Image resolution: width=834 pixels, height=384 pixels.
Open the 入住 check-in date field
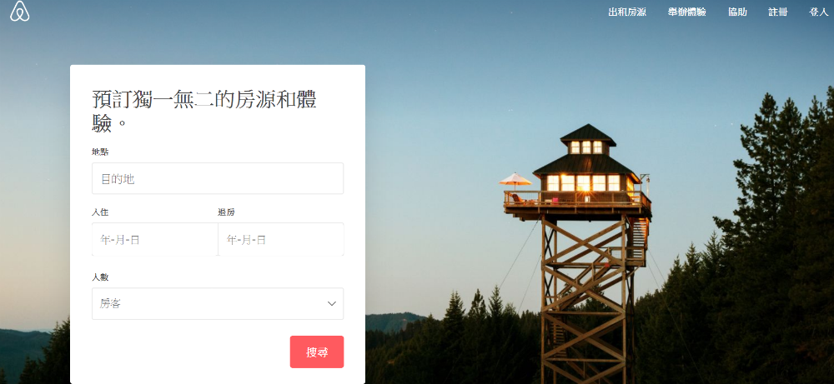point(155,240)
